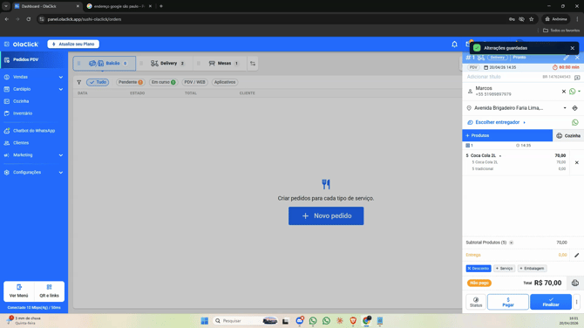Click the browser address bar URL
Viewport: 584px width, 328px height.
coord(85,19)
